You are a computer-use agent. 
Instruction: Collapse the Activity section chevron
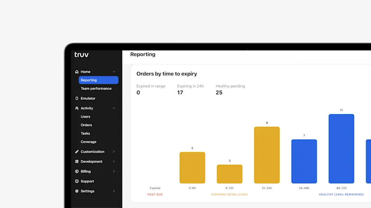coord(114,108)
